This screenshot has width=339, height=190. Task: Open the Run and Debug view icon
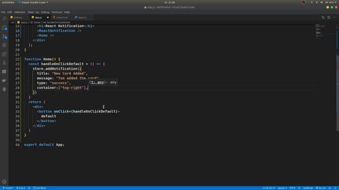click(x=4, y=45)
